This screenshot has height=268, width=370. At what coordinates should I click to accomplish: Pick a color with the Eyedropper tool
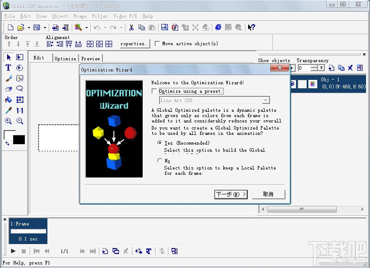(x=8, y=110)
